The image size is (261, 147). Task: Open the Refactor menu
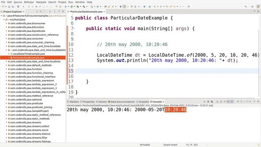[29, 2]
